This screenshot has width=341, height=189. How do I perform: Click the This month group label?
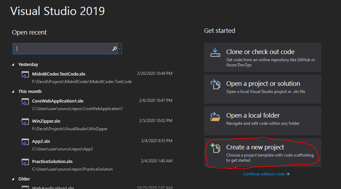click(x=30, y=92)
